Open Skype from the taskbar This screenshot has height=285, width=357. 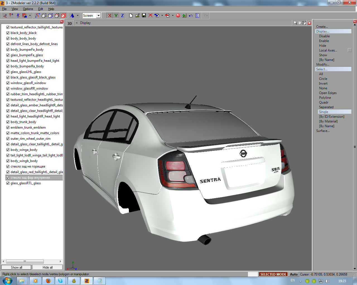coord(61,281)
